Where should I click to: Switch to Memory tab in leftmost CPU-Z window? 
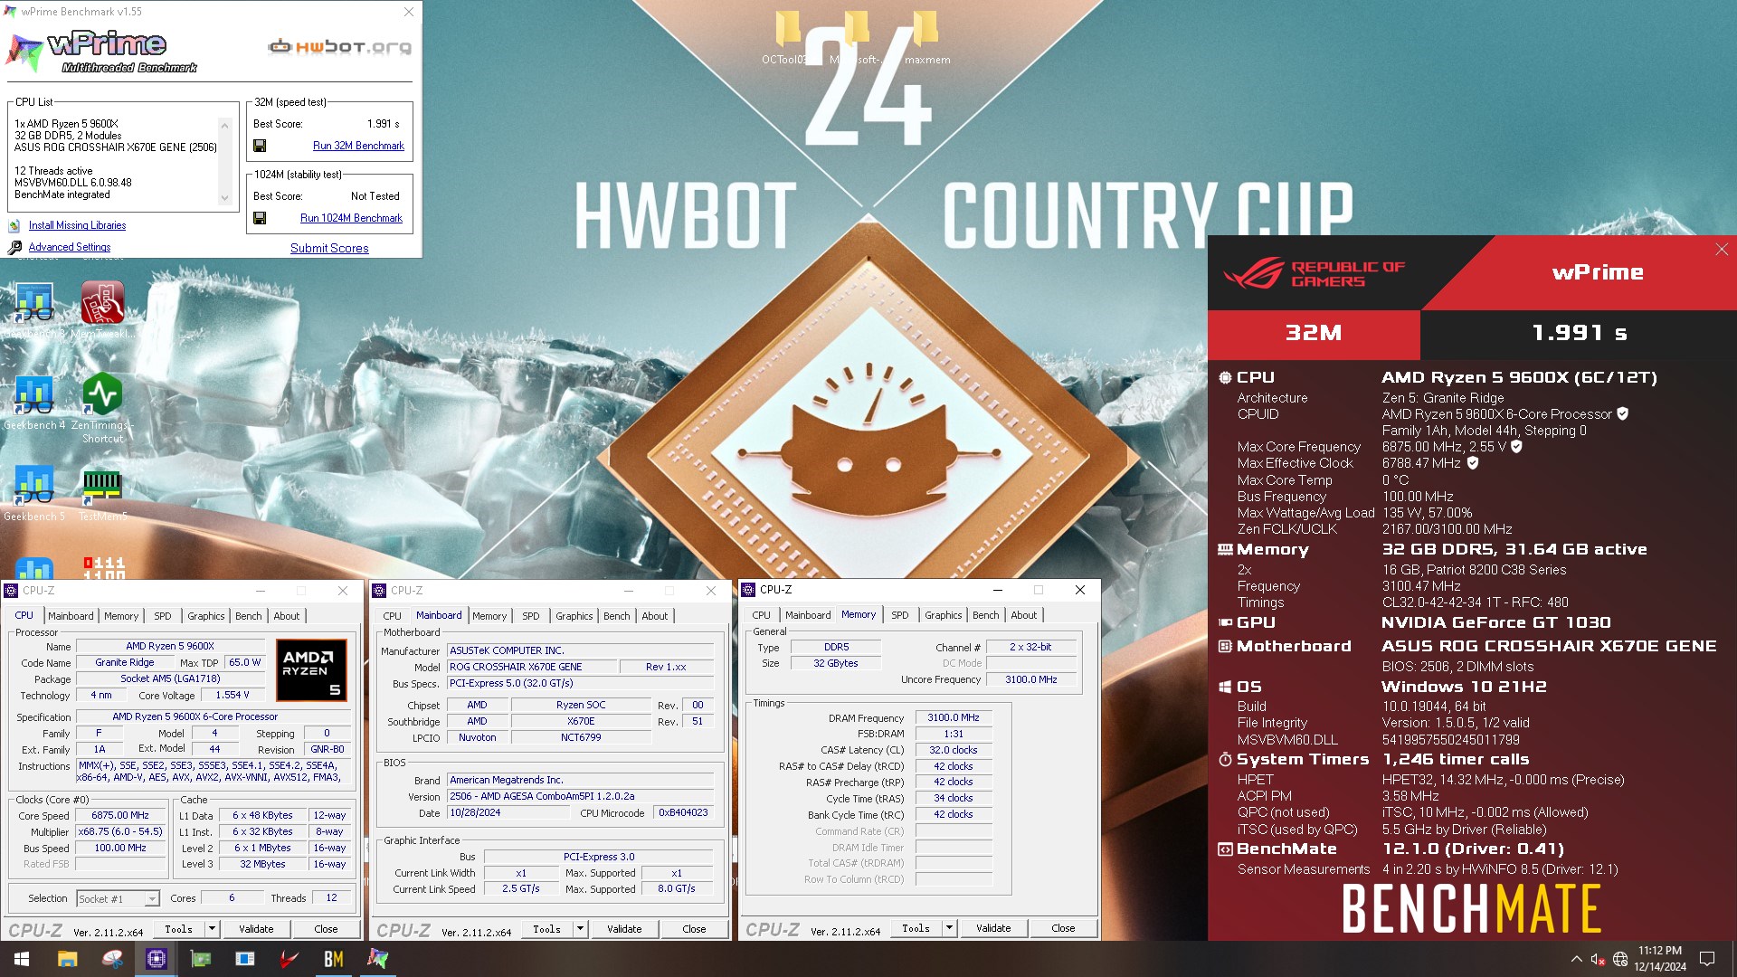point(121,616)
